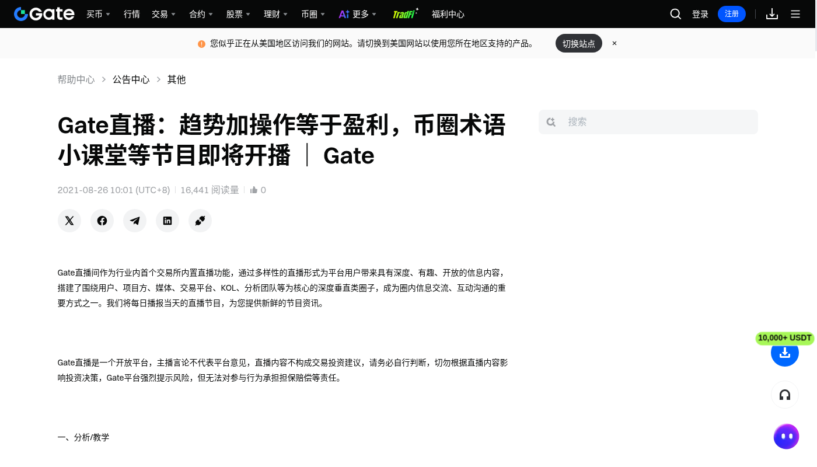817x467 pixels.
Task: Click the 16,441 阅读量 view count
Action: pyautogui.click(x=210, y=190)
